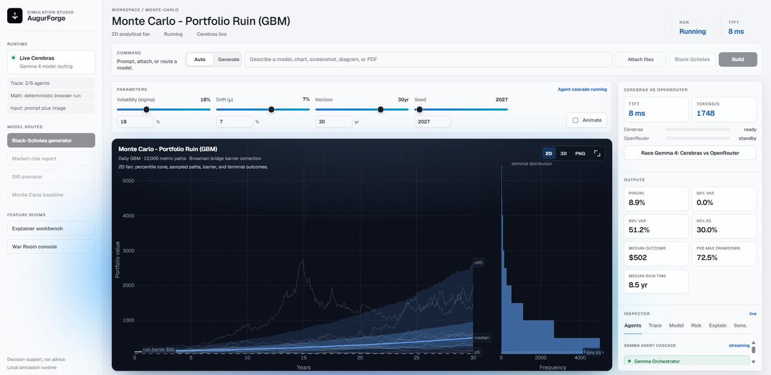Click the Build button
Image resolution: width=771 pixels, height=375 pixels.
pos(738,60)
